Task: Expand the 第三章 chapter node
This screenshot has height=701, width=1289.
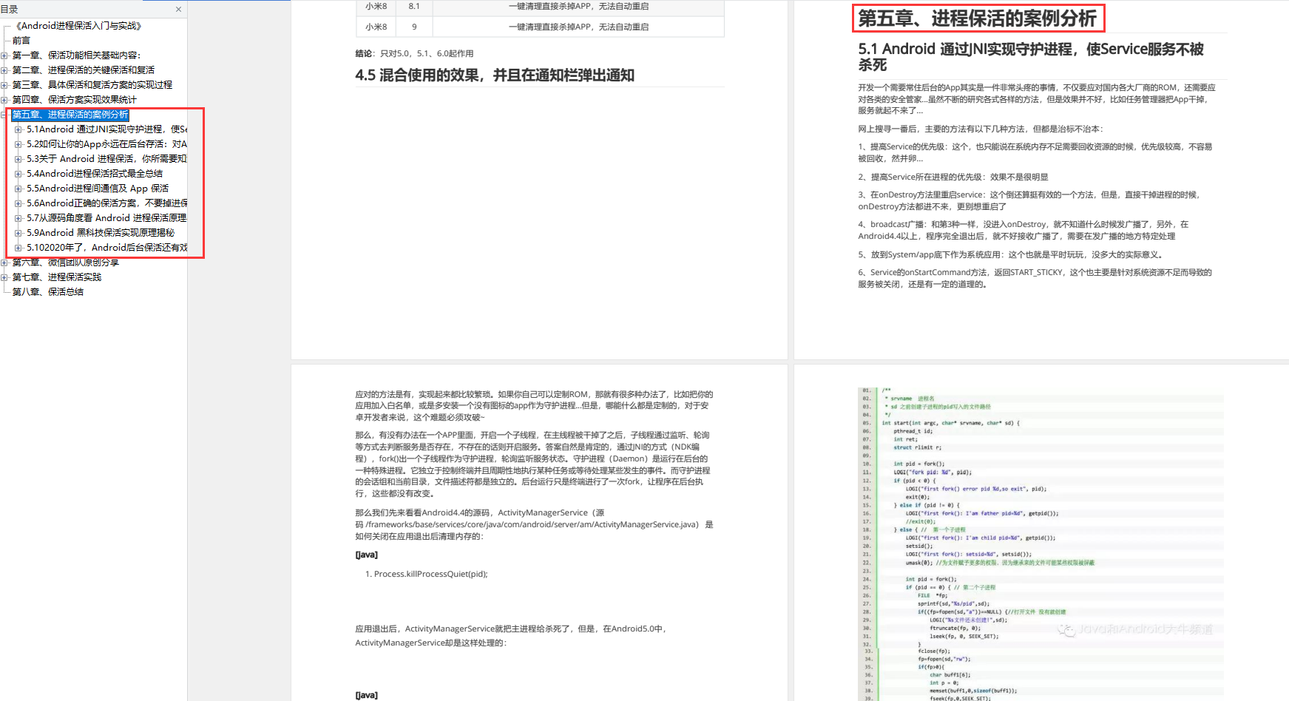Action: (4, 85)
